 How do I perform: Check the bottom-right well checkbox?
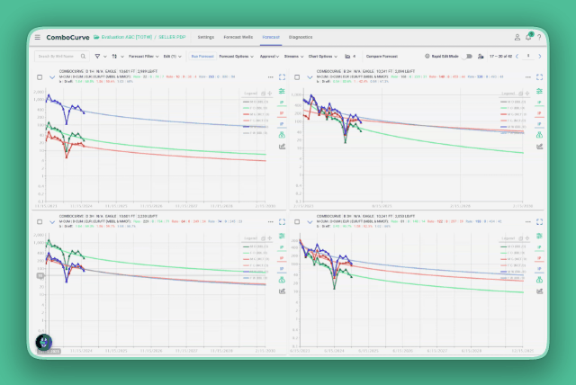click(297, 221)
